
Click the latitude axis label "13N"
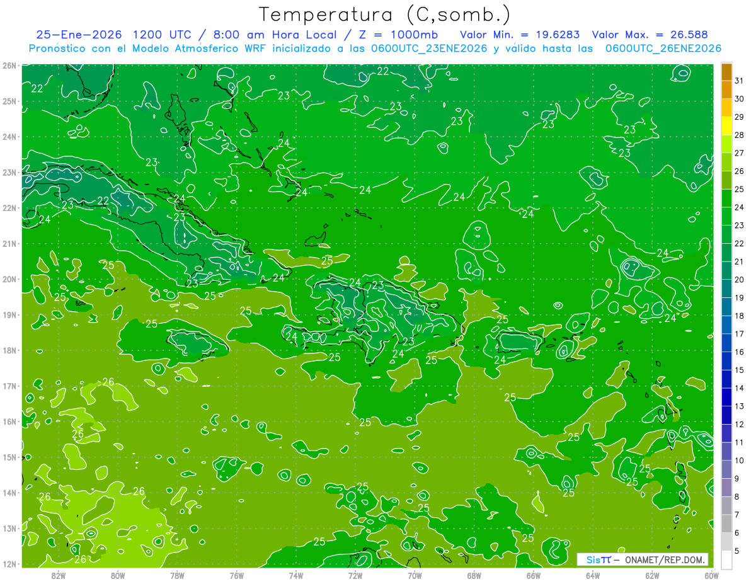click(x=9, y=529)
